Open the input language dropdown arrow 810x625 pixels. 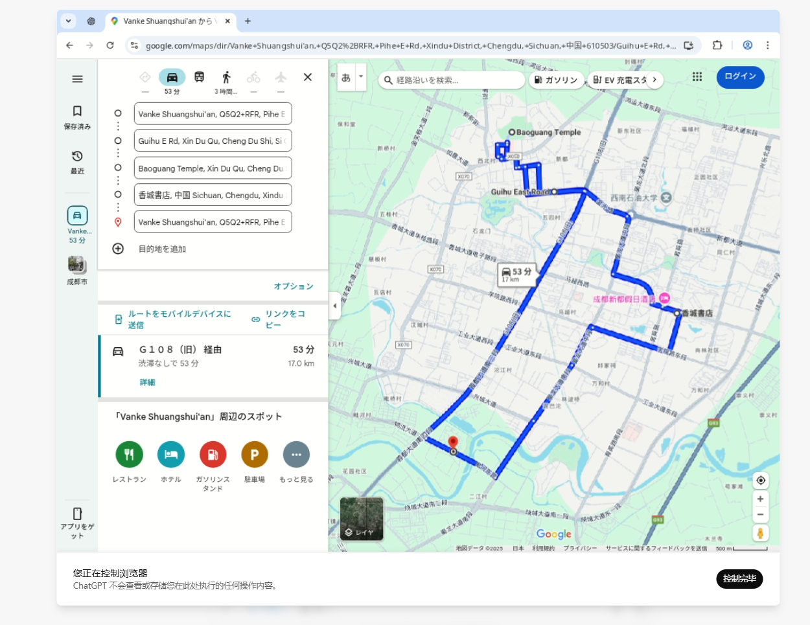click(x=361, y=77)
